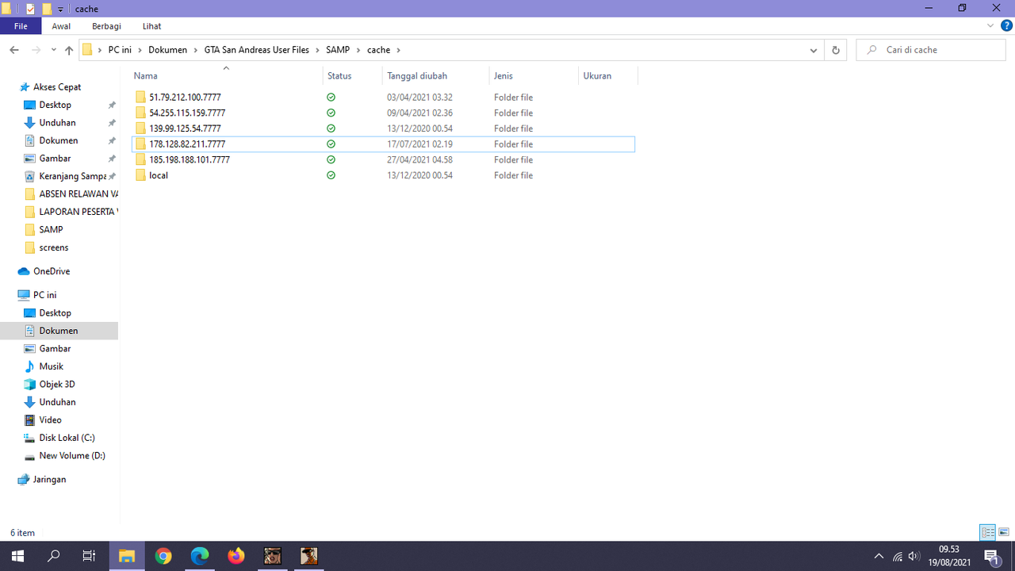Click date 17/07/2021 02.19 cell
1015x571 pixels.
coord(419,144)
